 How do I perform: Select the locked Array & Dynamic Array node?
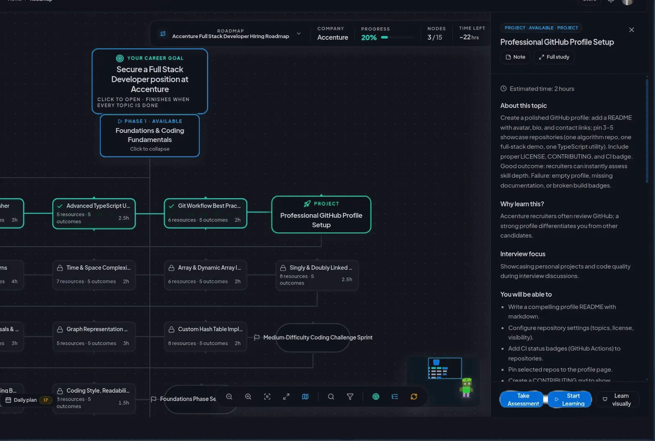206,275
